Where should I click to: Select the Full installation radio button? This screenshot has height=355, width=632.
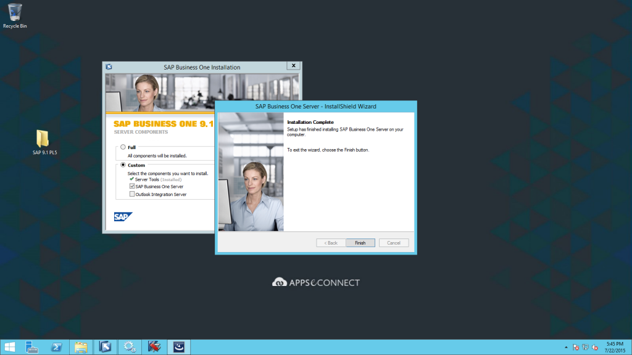[x=123, y=147]
